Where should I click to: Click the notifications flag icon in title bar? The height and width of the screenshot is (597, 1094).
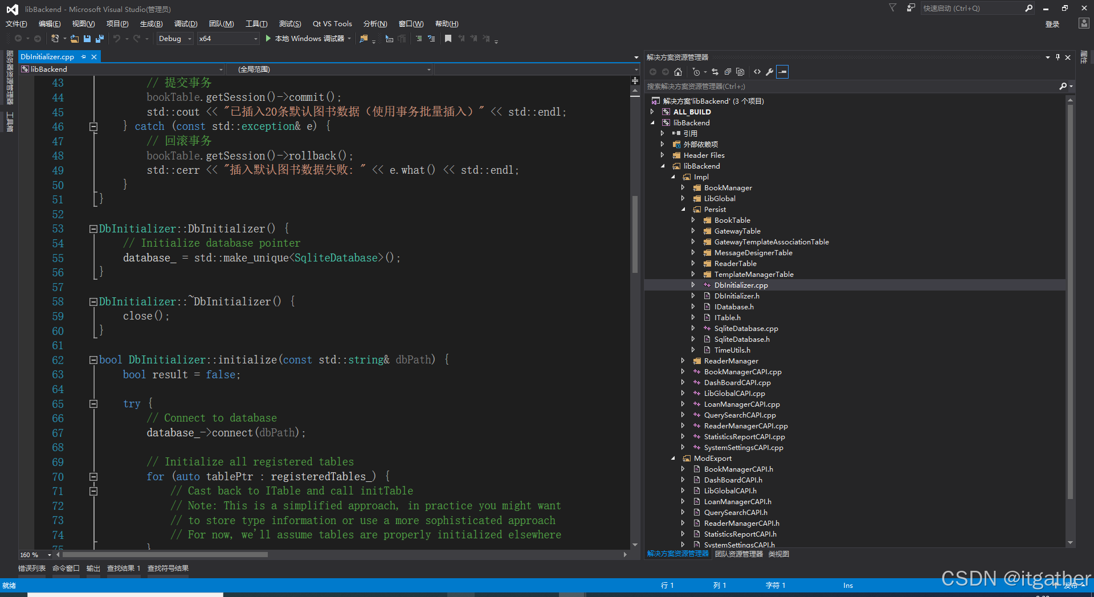pyautogui.click(x=893, y=8)
